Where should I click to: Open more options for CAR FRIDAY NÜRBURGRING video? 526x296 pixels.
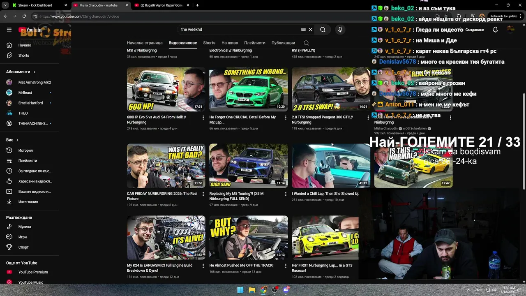click(x=203, y=194)
